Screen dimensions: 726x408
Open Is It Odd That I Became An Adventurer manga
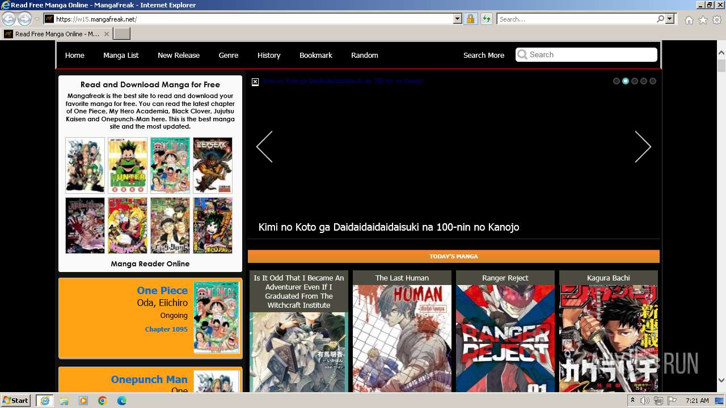299,331
